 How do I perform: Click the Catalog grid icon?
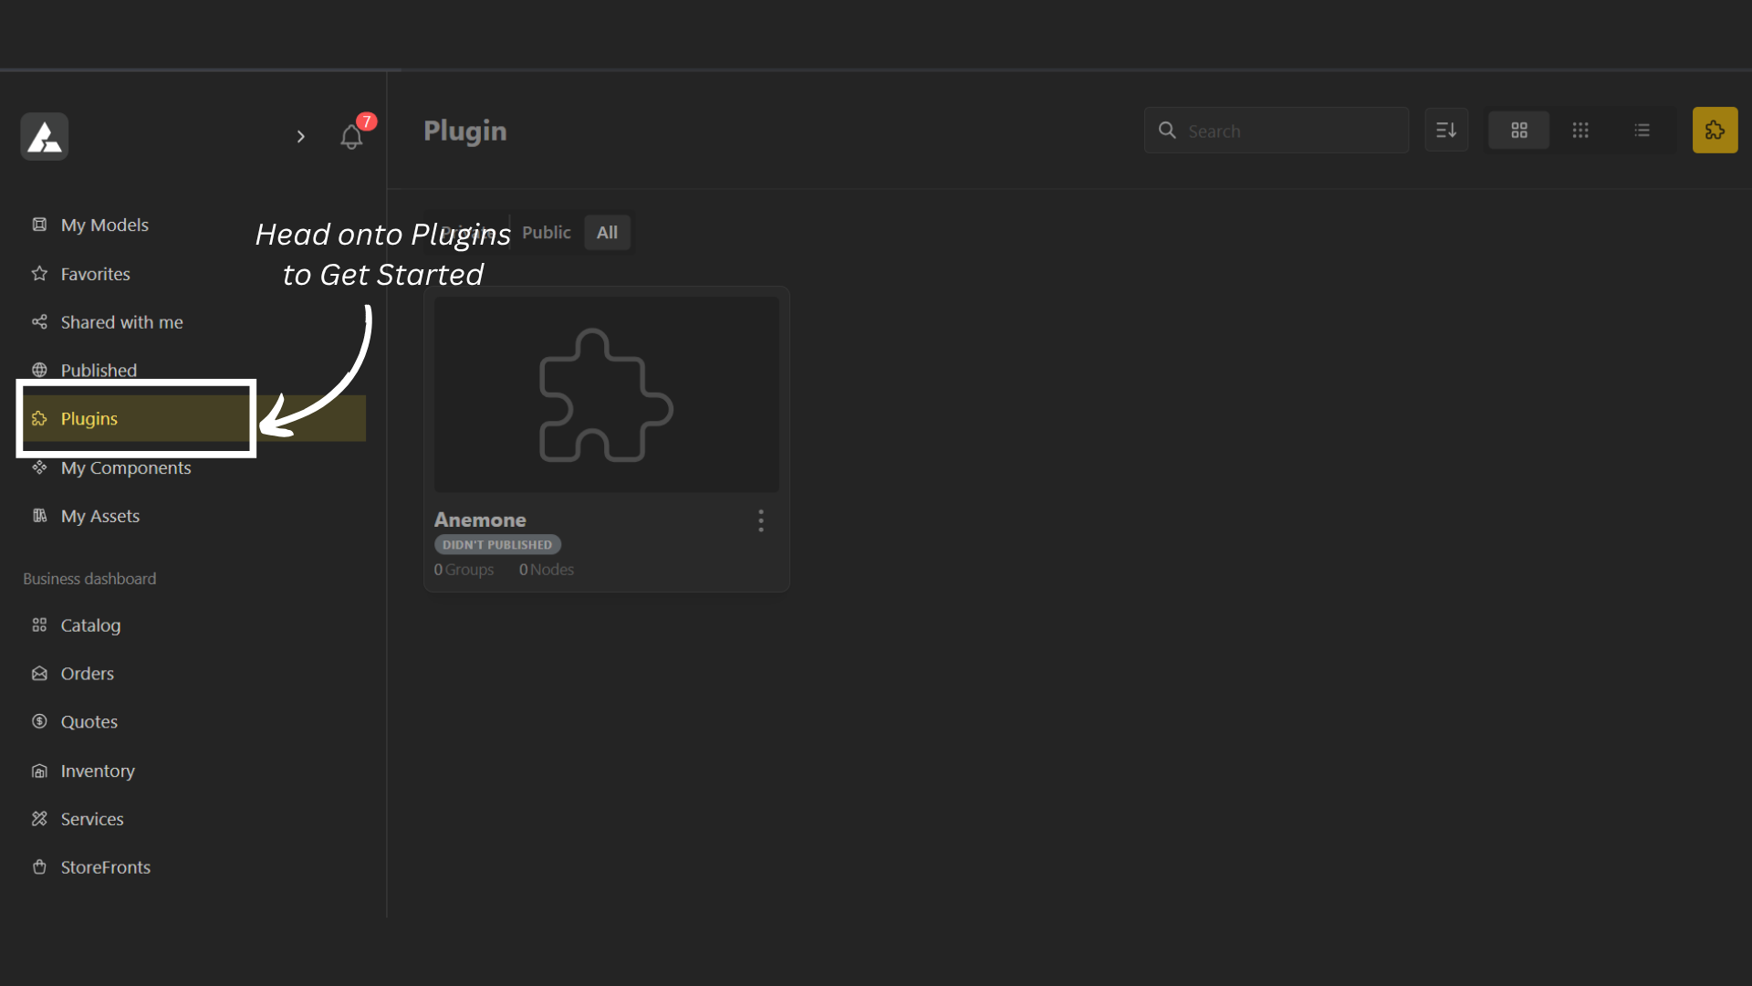[x=39, y=625]
